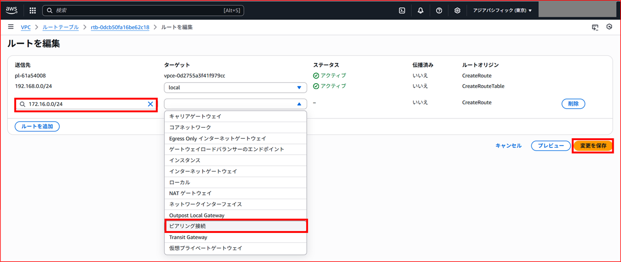The image size is (621, 262).
Task: Open the settings gear icon
Action: [x=457, y=10]
